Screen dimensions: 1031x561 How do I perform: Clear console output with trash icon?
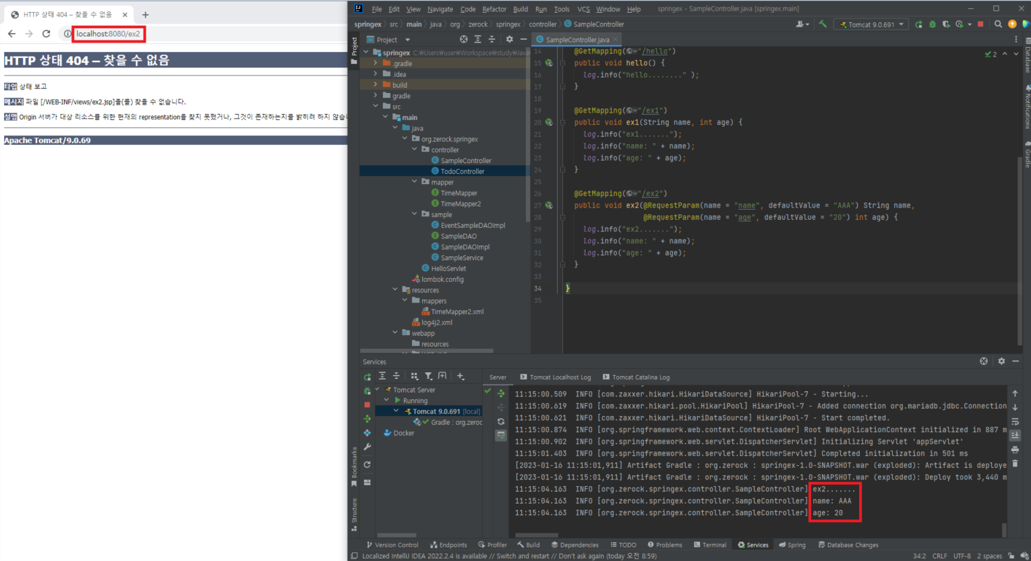[x=1015, y=463]
